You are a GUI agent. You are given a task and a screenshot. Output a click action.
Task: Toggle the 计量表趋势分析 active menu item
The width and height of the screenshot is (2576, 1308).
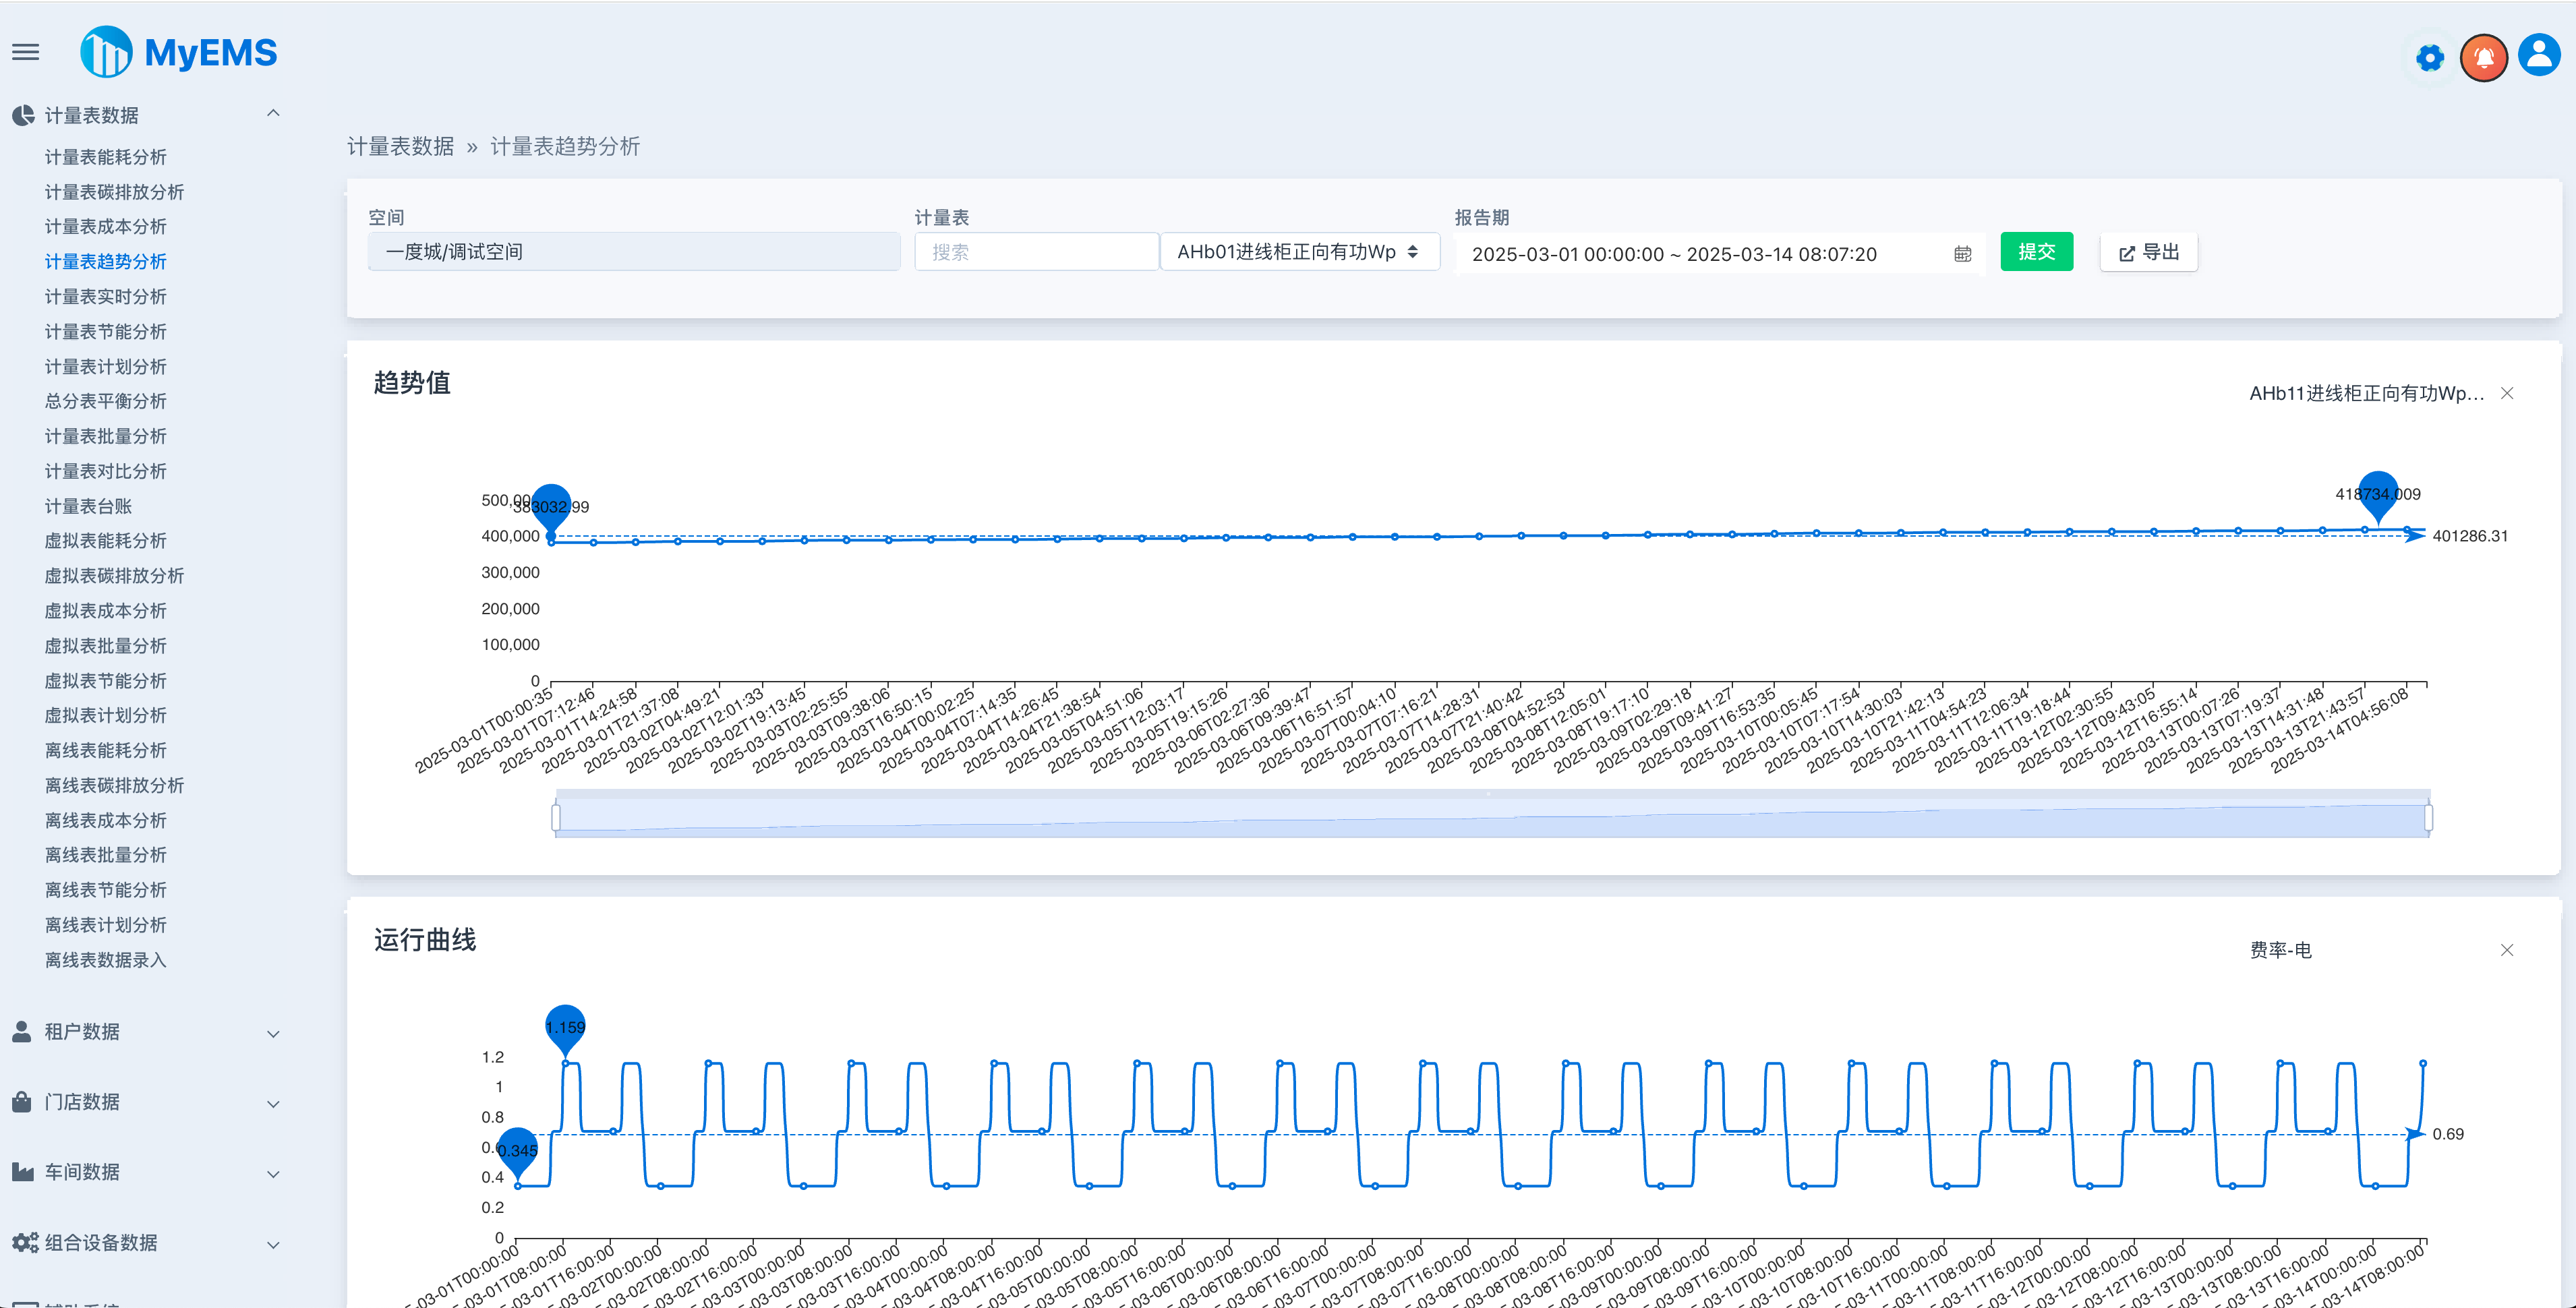(x=107, y=261)
